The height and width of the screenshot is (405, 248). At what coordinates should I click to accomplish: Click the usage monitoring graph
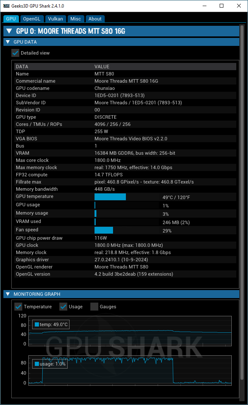pyautogui.click(x=130, y=370)
